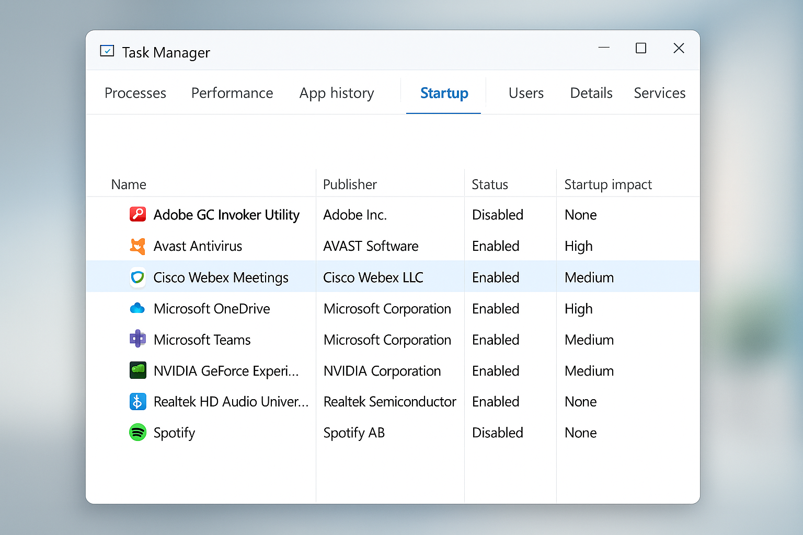Select Avast Antivirus Enabled status cell
Screen dimensions: 803x535
[x=496, y=246]
